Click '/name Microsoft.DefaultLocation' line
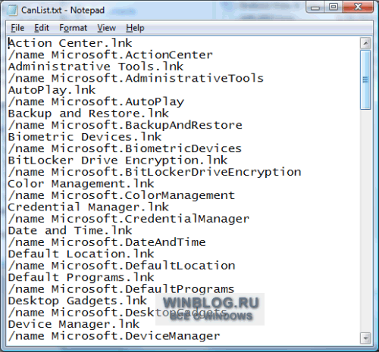Screen dimensions: 379x352 tap(121, 266)
